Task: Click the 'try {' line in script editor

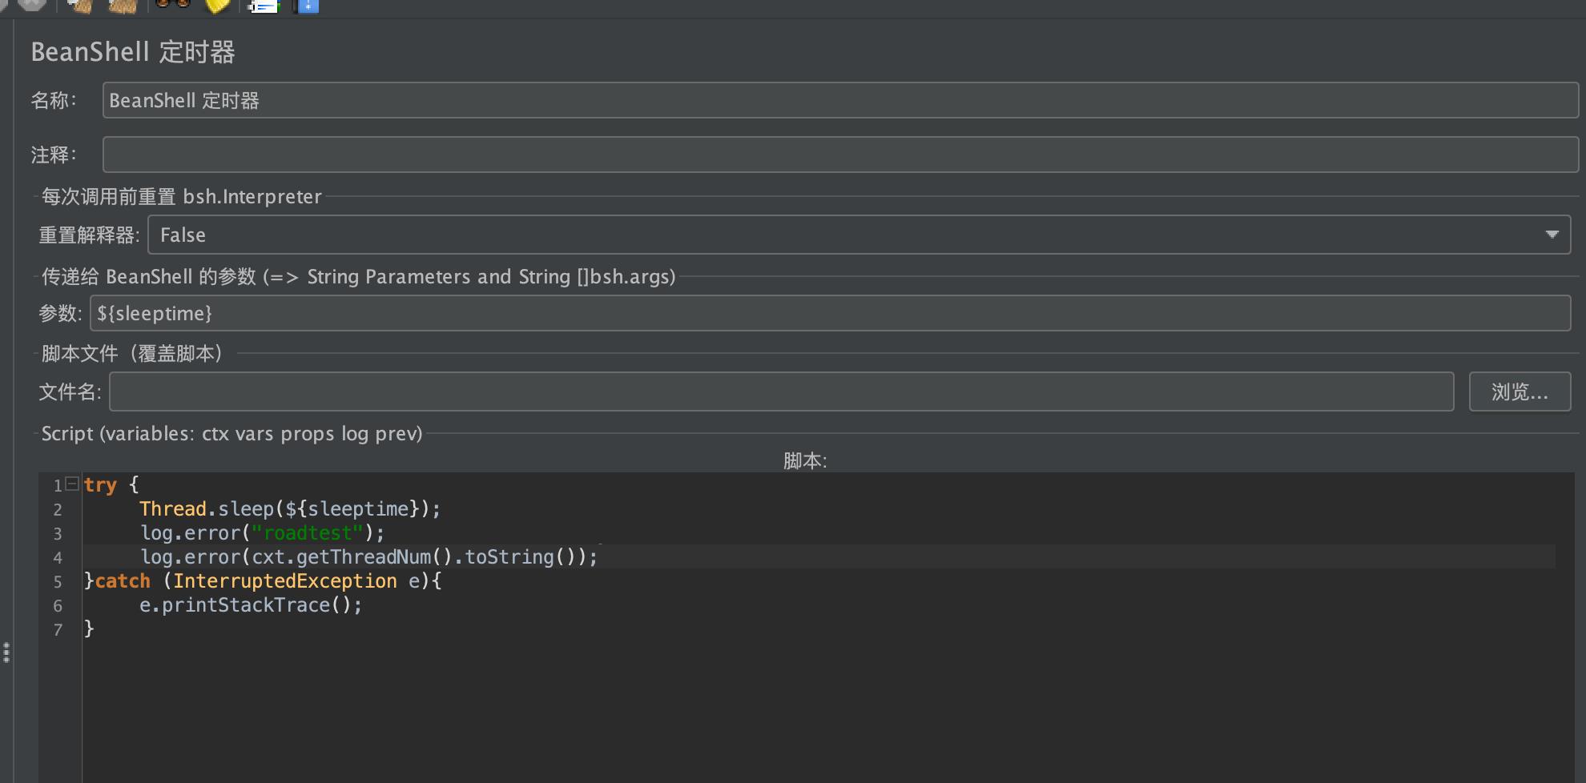Action: click(111, 484)
